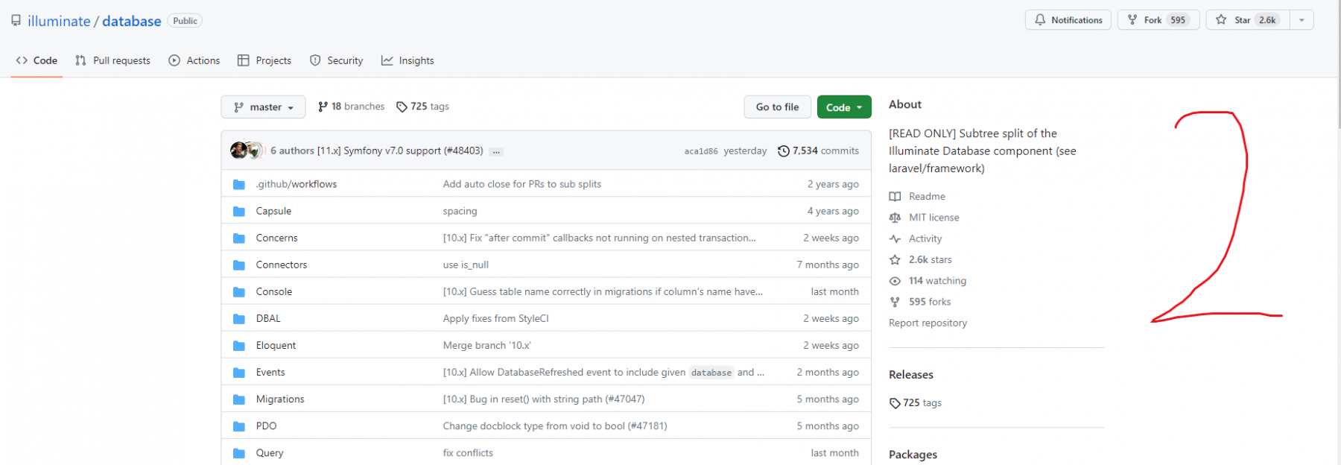
Task: Open the Concerns folder
Action: pos(276,238)
